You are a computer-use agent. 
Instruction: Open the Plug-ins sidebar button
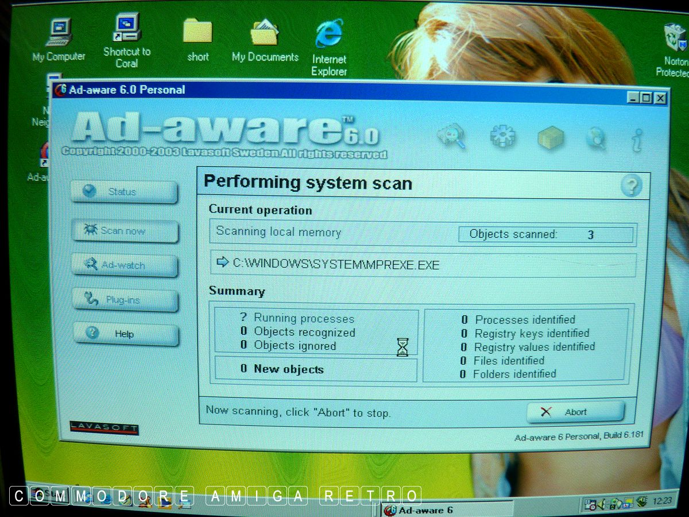click(125, 300)
